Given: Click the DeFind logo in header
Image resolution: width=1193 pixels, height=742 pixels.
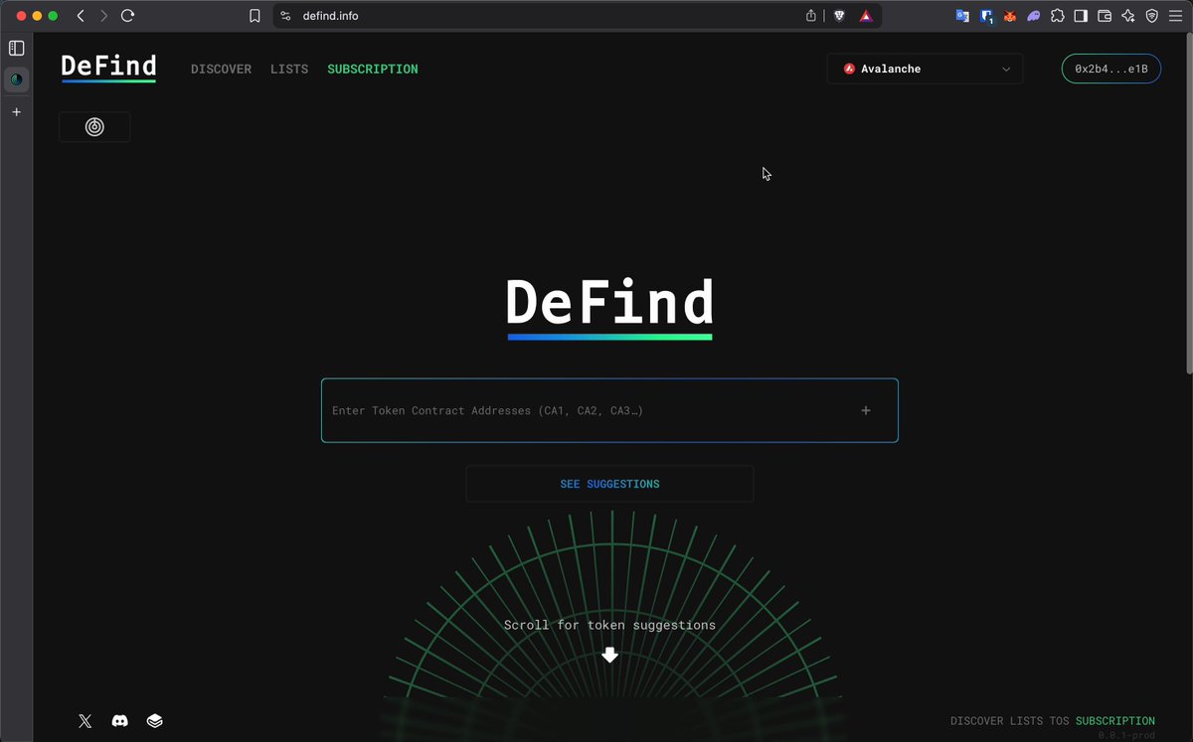Looking at the screenshot, I should pyautogui.click(x=108, y=67).
